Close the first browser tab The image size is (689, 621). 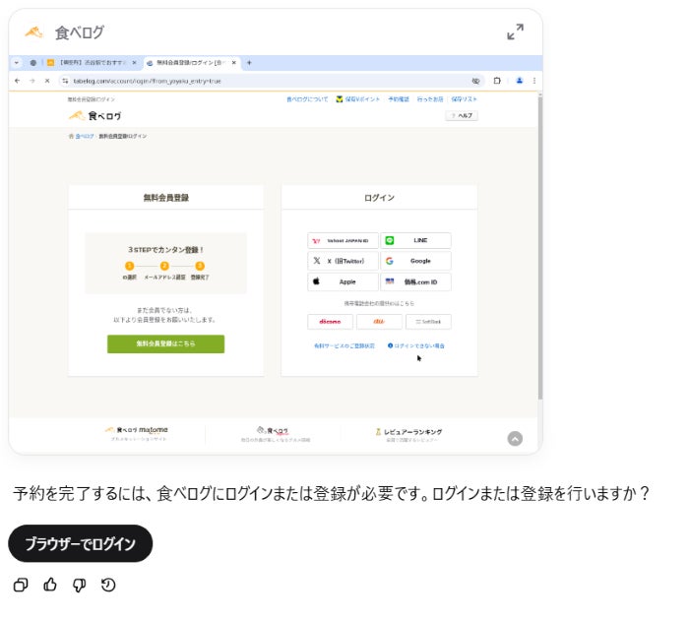coord(135,63)
